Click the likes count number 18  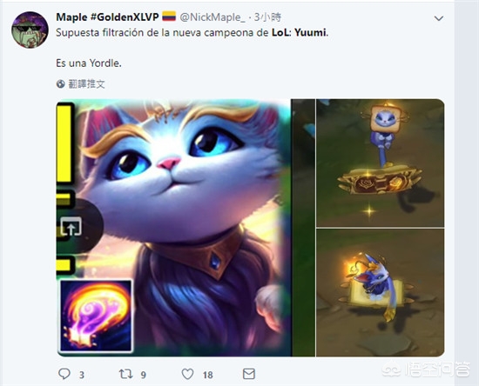click(208, 375)
